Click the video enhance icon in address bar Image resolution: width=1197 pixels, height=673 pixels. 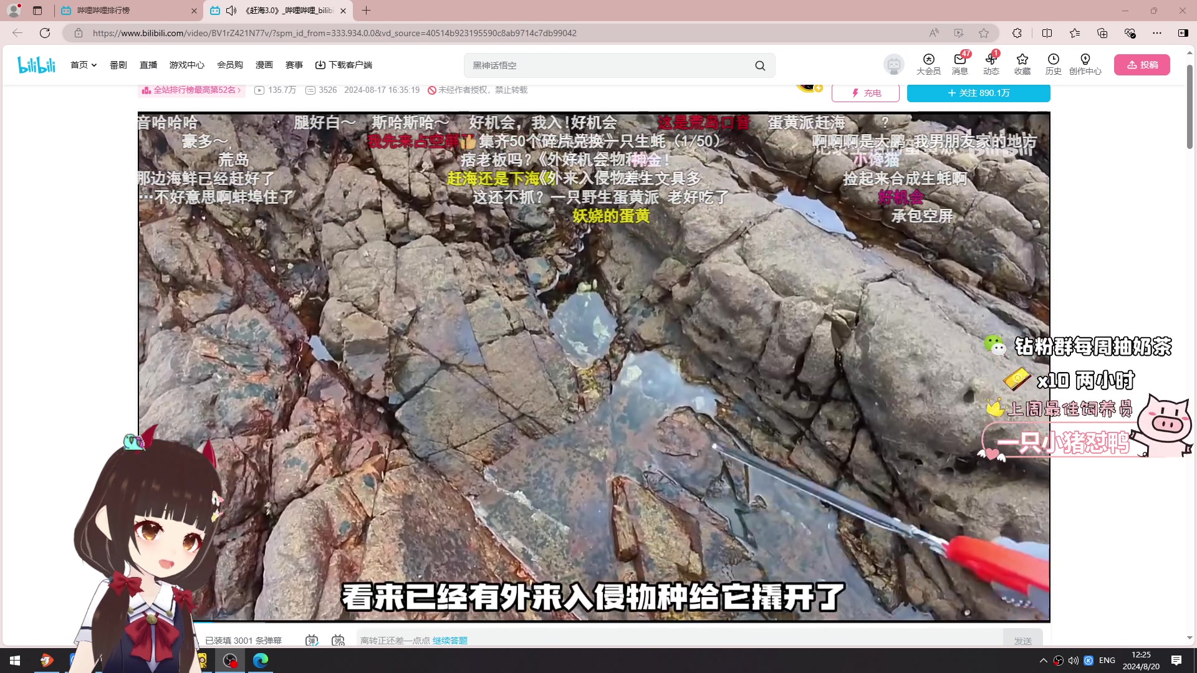pyautogui.click(x=959, y=33)
